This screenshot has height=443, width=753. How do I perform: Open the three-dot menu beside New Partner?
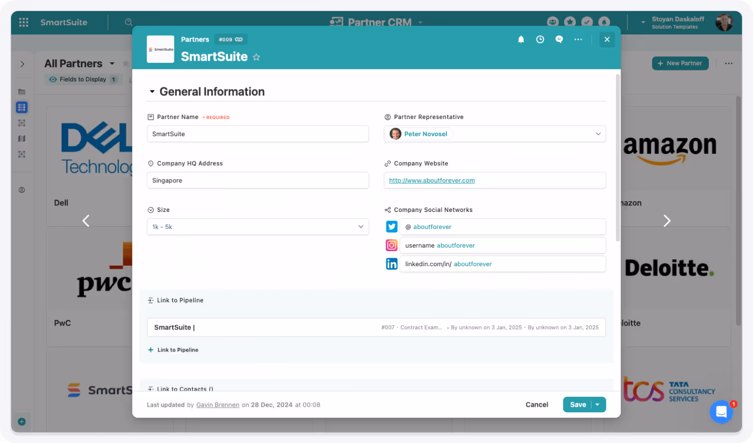pyautogui.click(x=728, y=63)
